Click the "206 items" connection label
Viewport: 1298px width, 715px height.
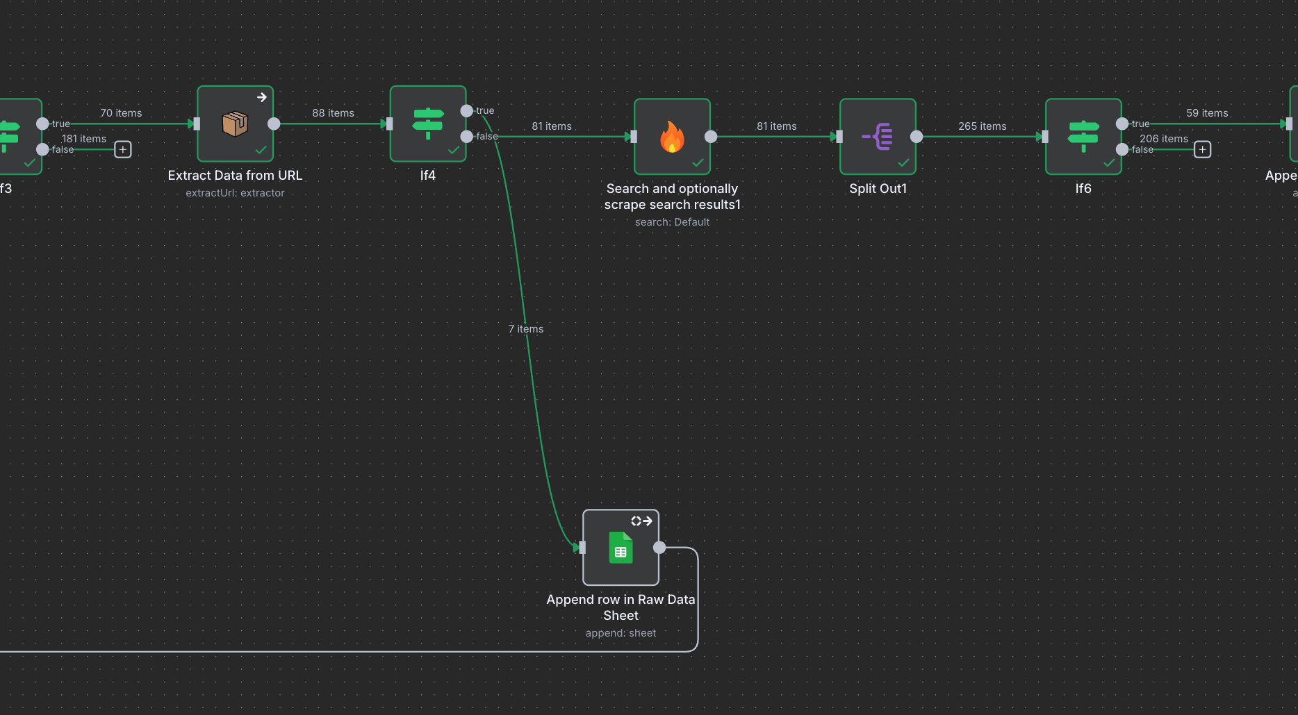[1164, 139]
